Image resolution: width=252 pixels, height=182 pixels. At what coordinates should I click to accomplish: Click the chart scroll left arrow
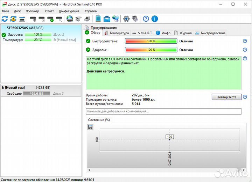(89, 170)
